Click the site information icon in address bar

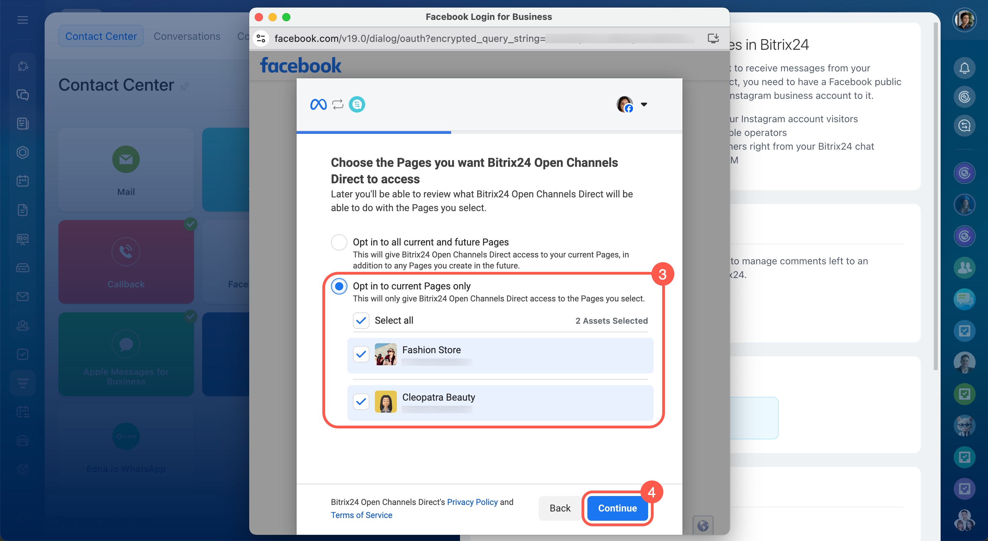[x=261, y=38]
